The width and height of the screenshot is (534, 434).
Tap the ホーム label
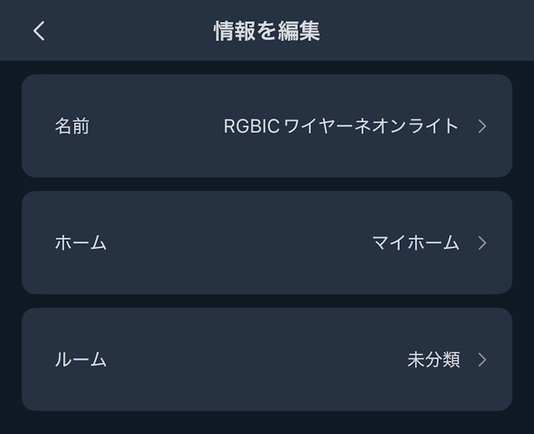pos(81,243)
